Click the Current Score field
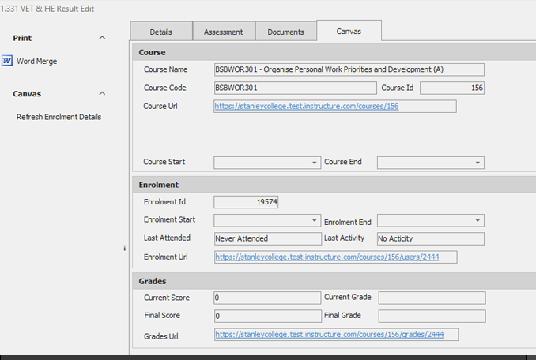This screenshot has height=360, width=536. coord(266,298)
